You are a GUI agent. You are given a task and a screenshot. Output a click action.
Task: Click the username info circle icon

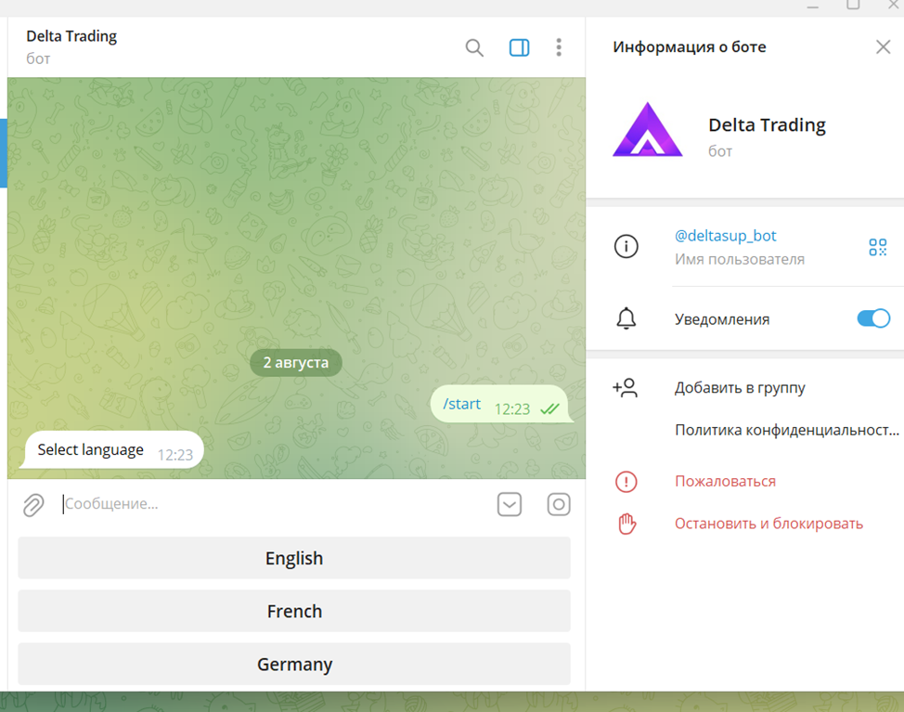tap(626, 247)
